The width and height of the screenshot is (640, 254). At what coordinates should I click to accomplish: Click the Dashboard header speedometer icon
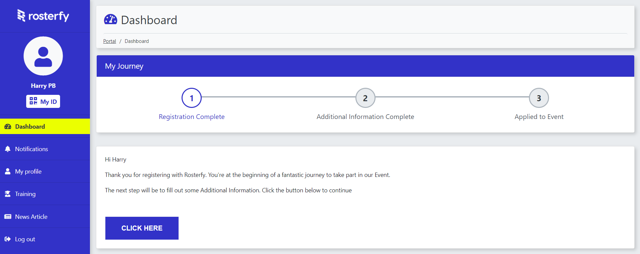point(111,19)
